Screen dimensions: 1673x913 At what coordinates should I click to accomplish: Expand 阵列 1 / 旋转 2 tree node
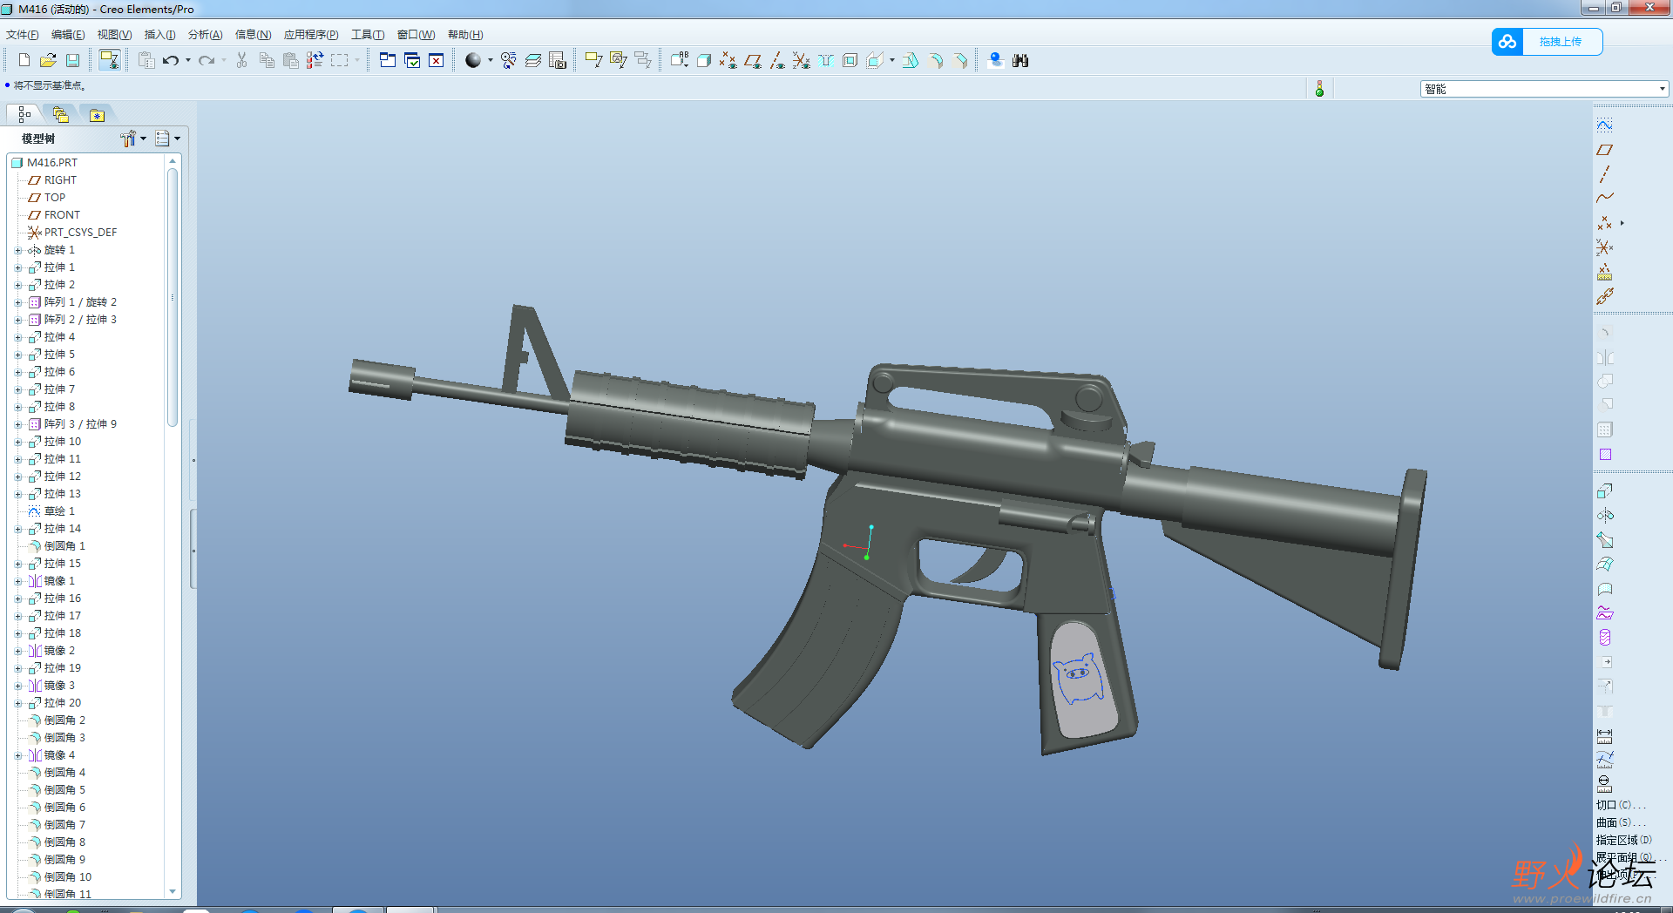[x=18, y=302]
